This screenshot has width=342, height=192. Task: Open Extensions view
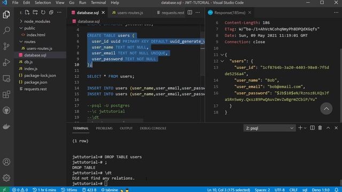pyautogui.click(x=6, y=94)
